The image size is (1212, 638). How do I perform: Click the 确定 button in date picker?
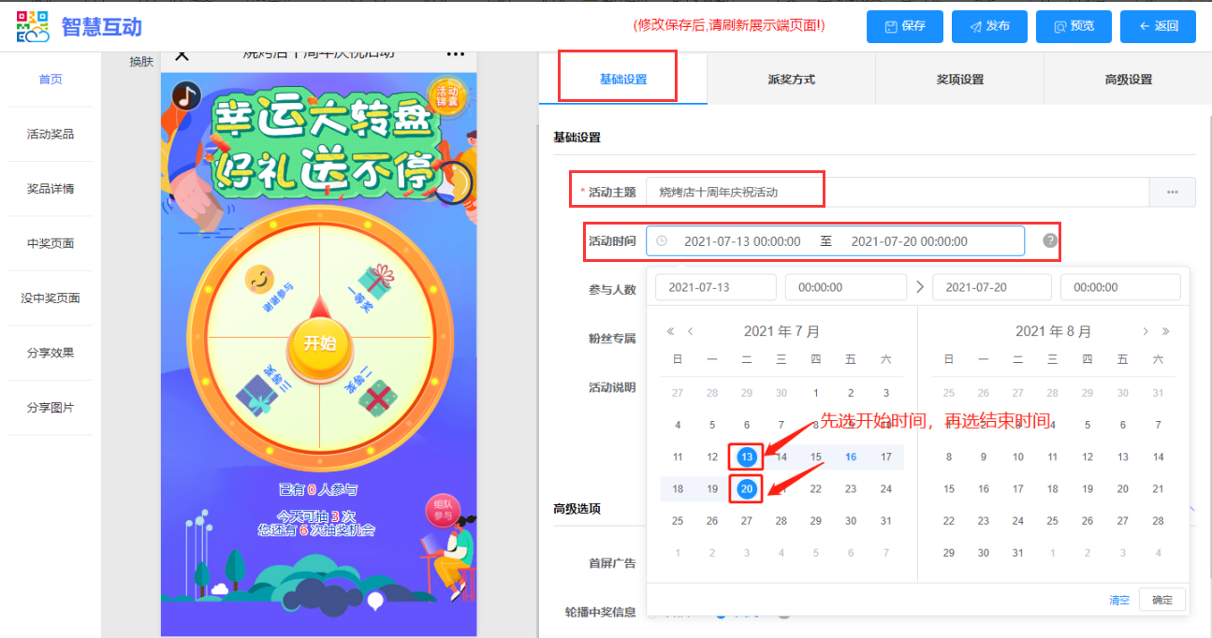1161,600
